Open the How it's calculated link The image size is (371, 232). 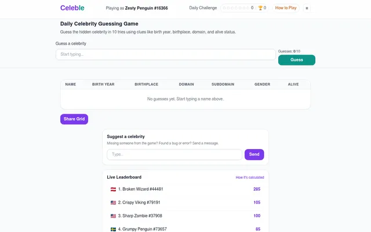[x=250, y=177]
